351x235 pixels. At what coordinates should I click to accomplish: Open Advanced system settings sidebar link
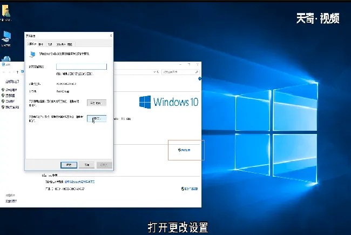[x=12, y=107]
